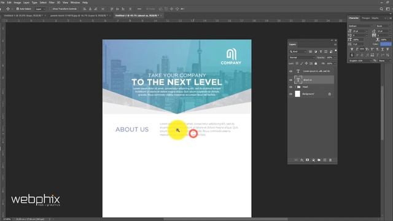Hide the Head group layer
The width and height of the screenshot is (393, 221).
pos(290,87)
